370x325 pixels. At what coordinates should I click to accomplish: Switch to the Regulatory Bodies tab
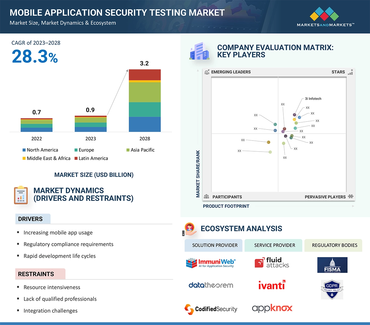tap(334, 245)
